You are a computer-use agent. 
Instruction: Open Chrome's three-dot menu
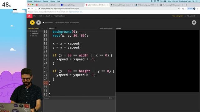tap(198, 9)
